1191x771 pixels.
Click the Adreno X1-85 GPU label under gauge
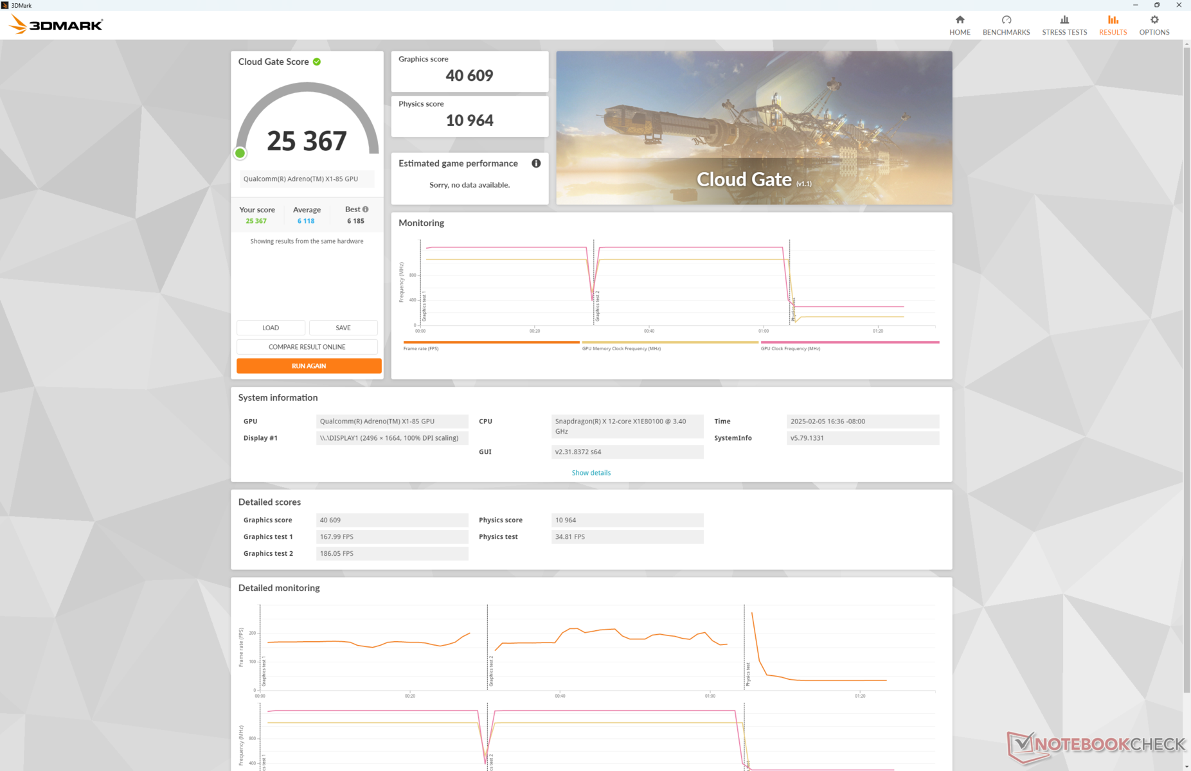click(x=307, y=179)
